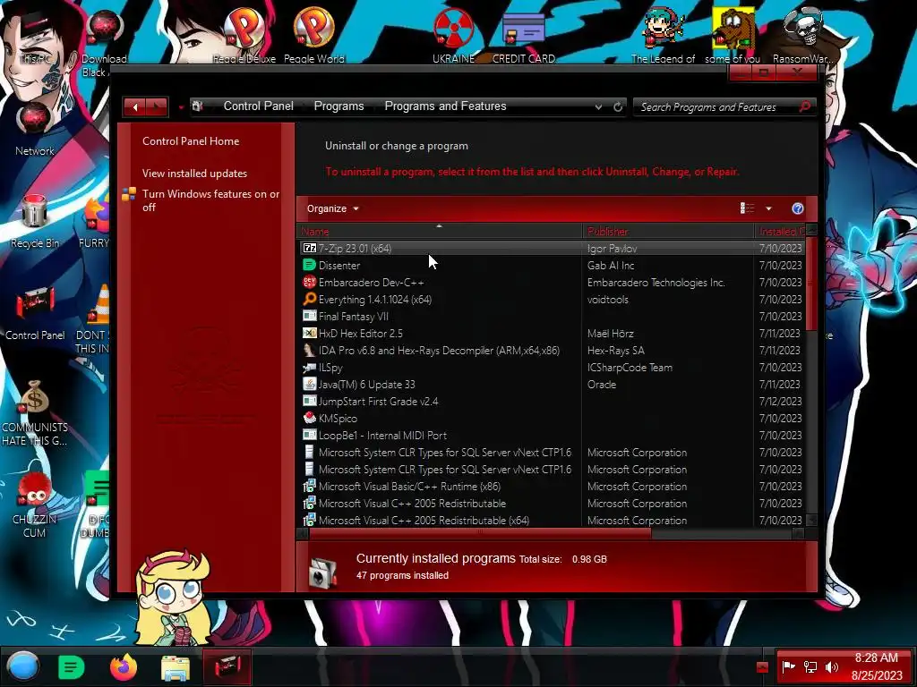917x687 pixels.
Task: Open the RansomWar desktop icon
Action: [803, 35]
